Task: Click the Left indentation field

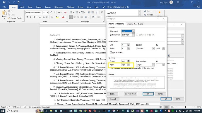Action: tap(124, 45)
